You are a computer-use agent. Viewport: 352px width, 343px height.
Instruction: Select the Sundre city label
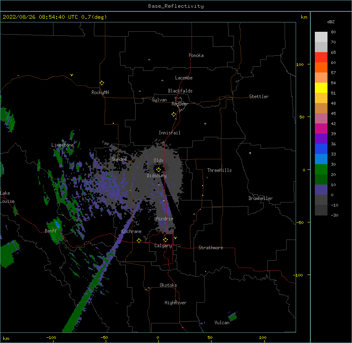pyautogui.click(x=119, y=159)
